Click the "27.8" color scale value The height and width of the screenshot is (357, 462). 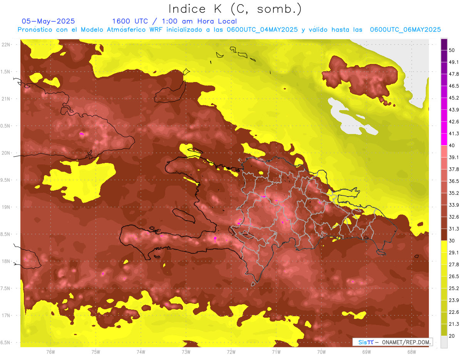(x=454, y=265)
